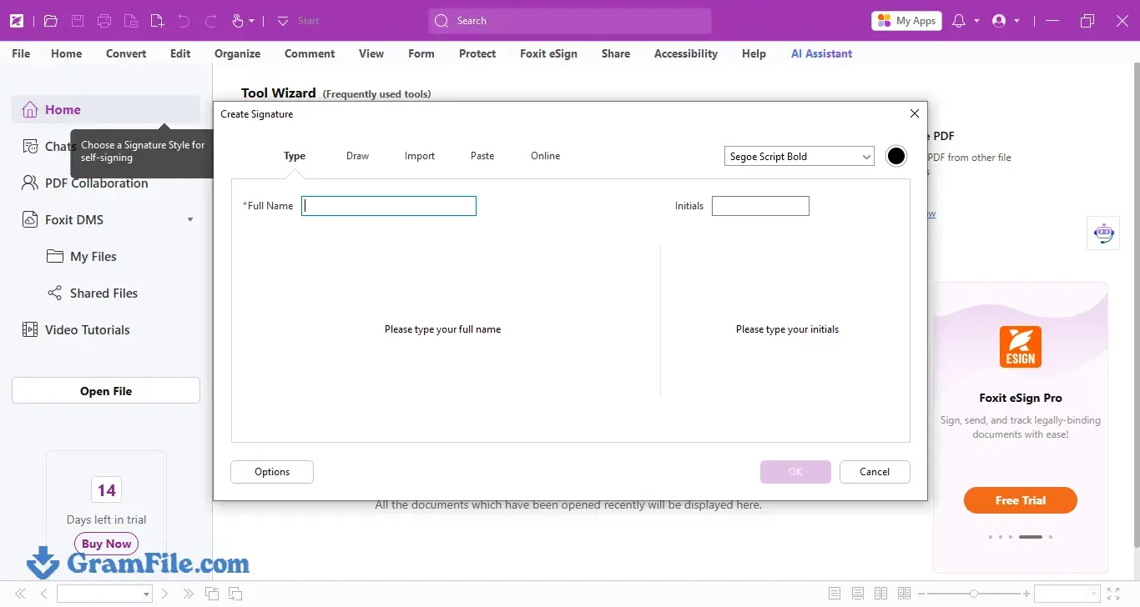The image size is (1140, 607).
Task: Click the Full Name input field
Action: [x=389, y=206]
